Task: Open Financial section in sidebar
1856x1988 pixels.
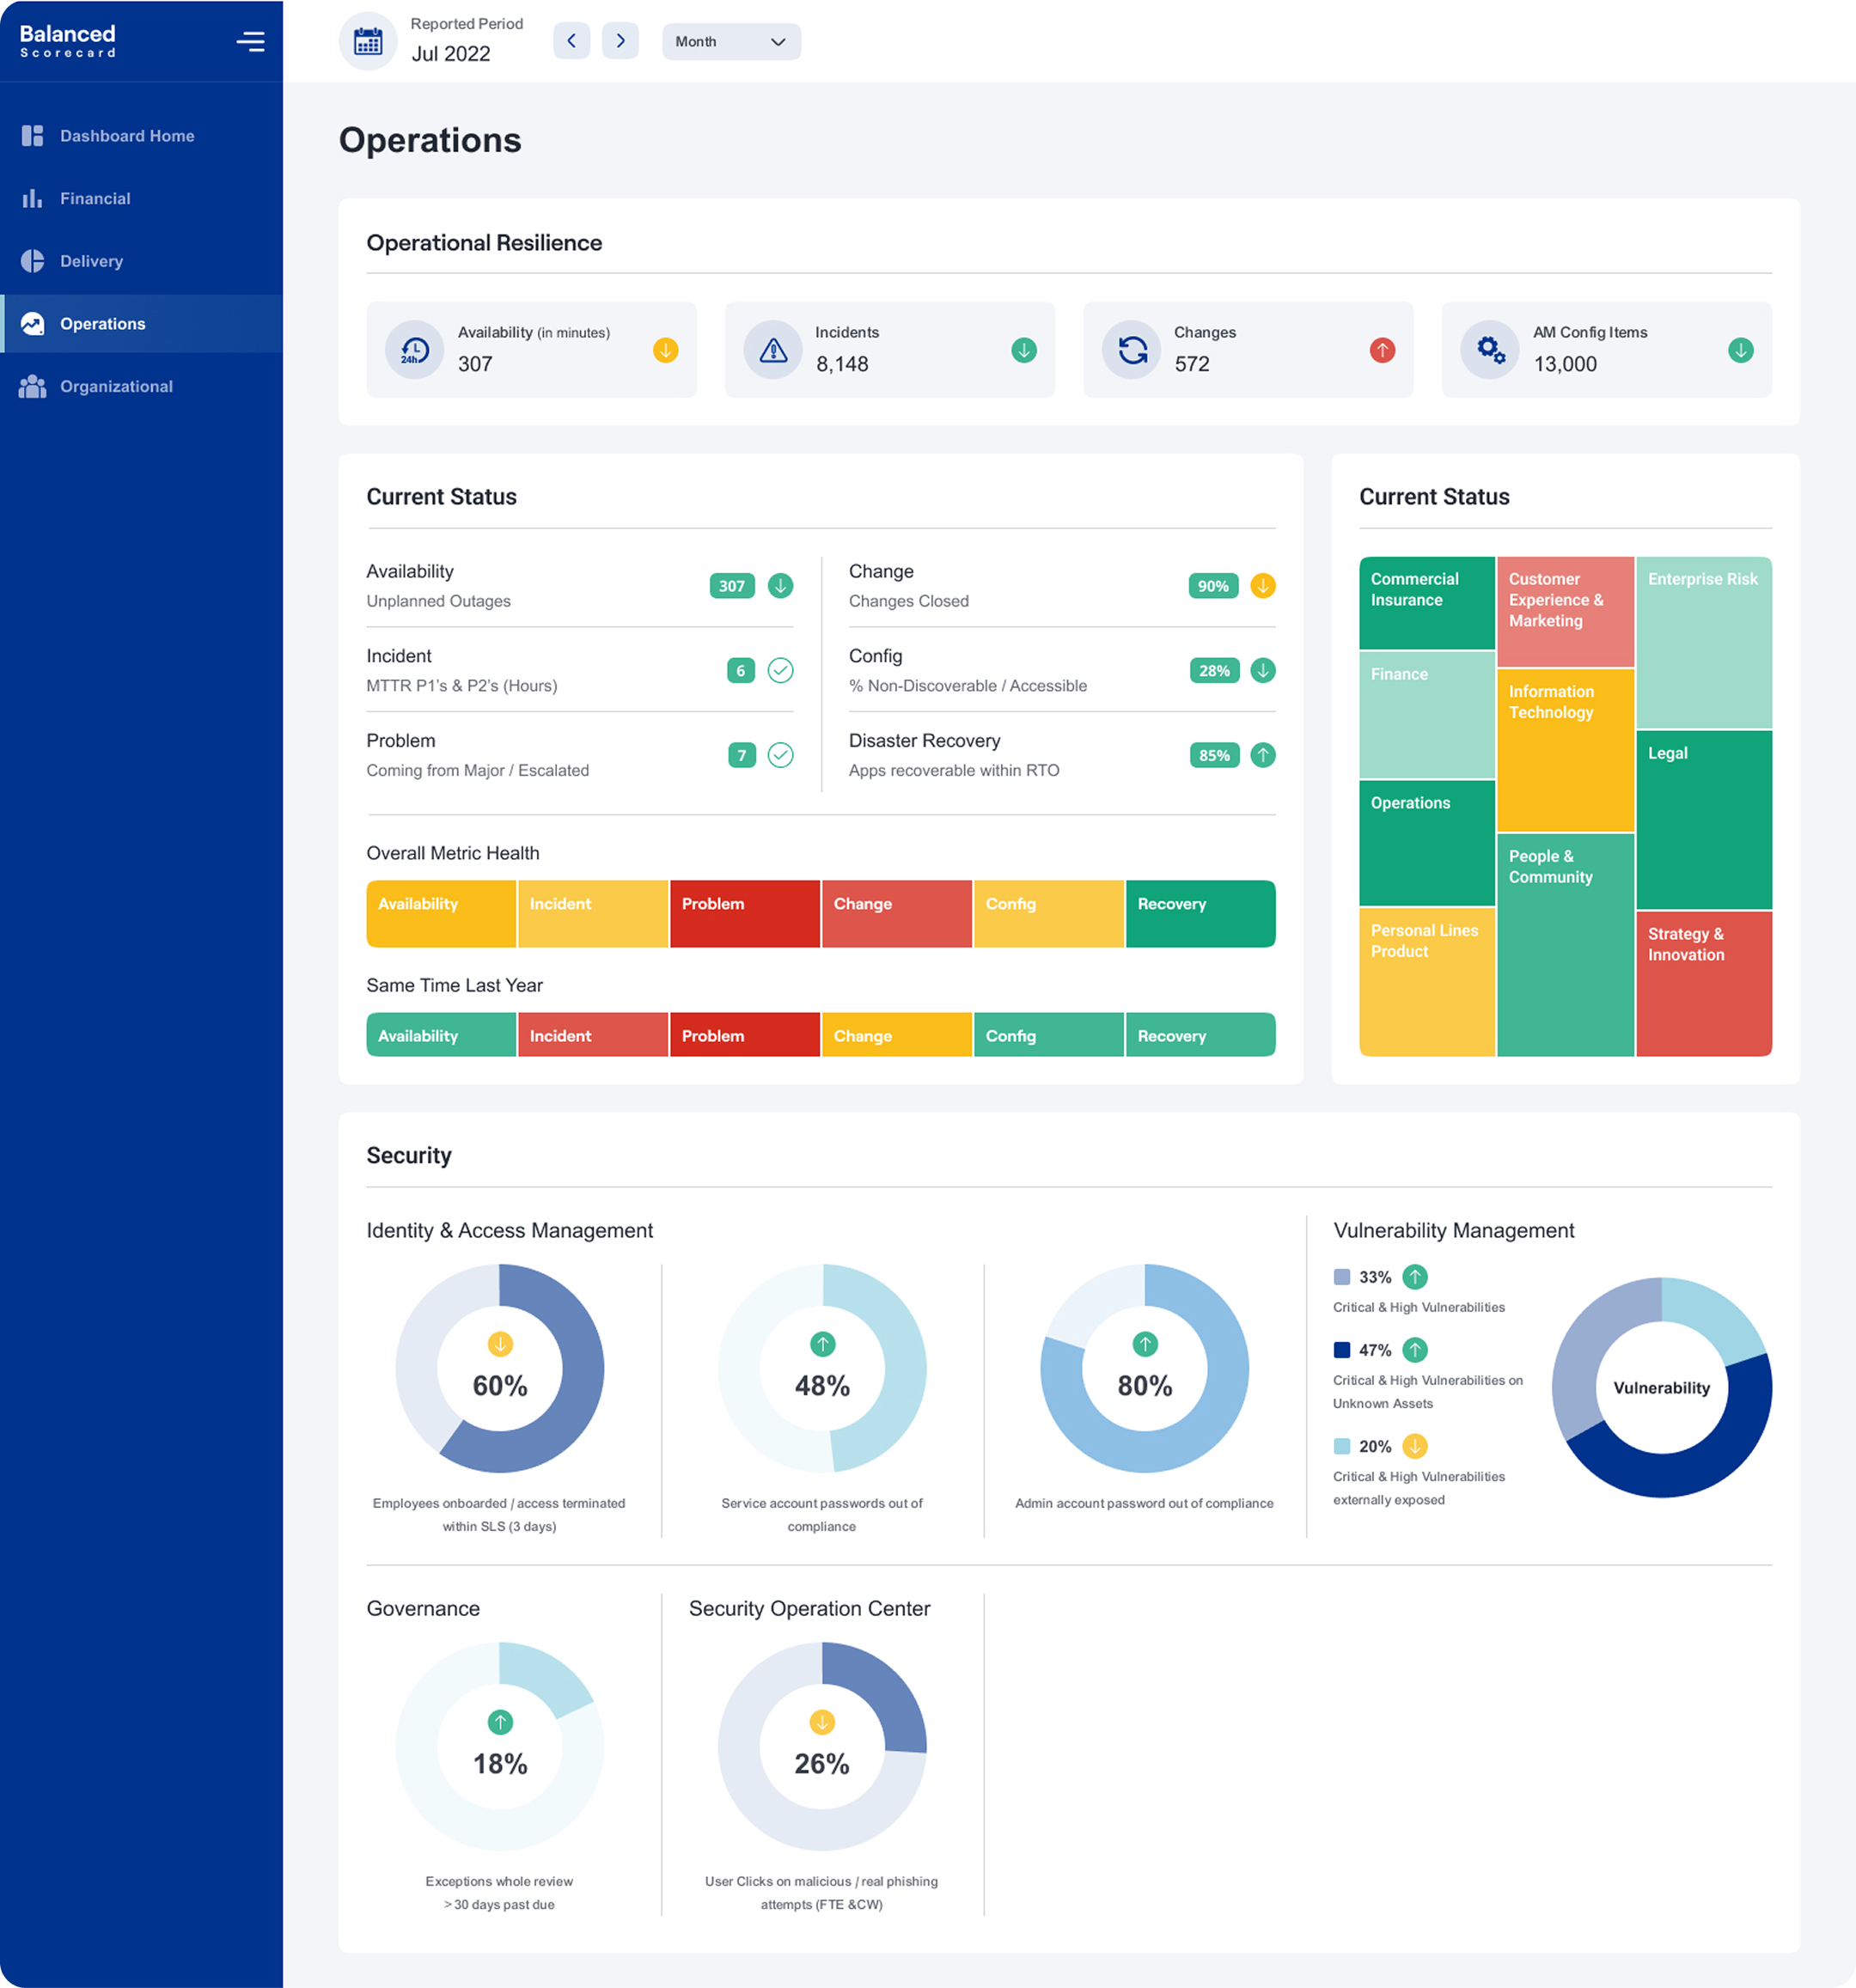Action: coord(141,198)
